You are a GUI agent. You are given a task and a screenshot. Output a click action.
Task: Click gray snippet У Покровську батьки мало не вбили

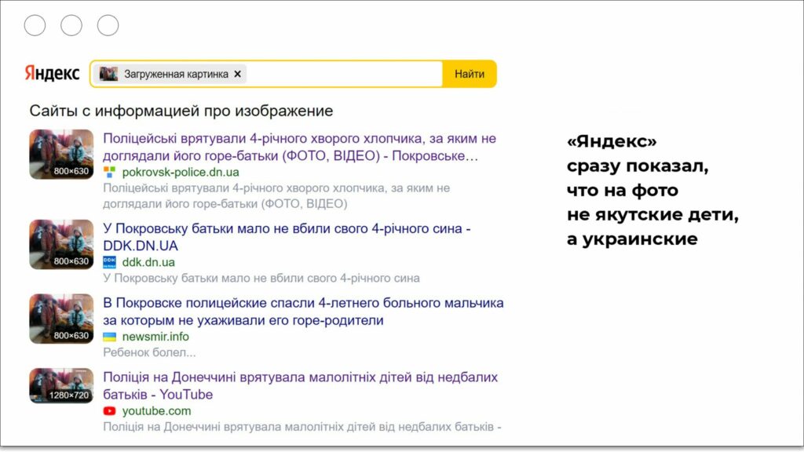[x=261, y=279]
